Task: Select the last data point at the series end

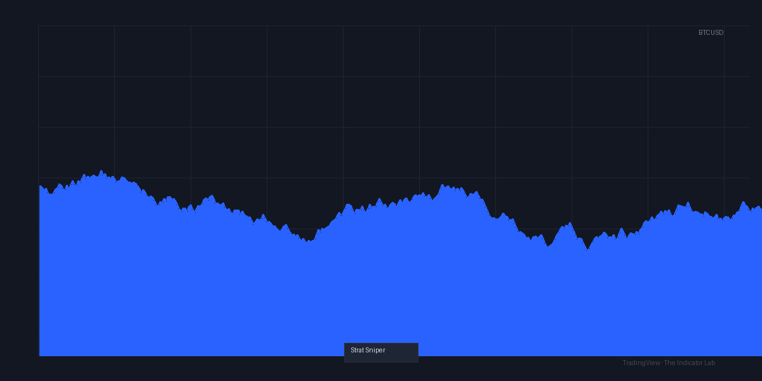Action: coord(761,207)
